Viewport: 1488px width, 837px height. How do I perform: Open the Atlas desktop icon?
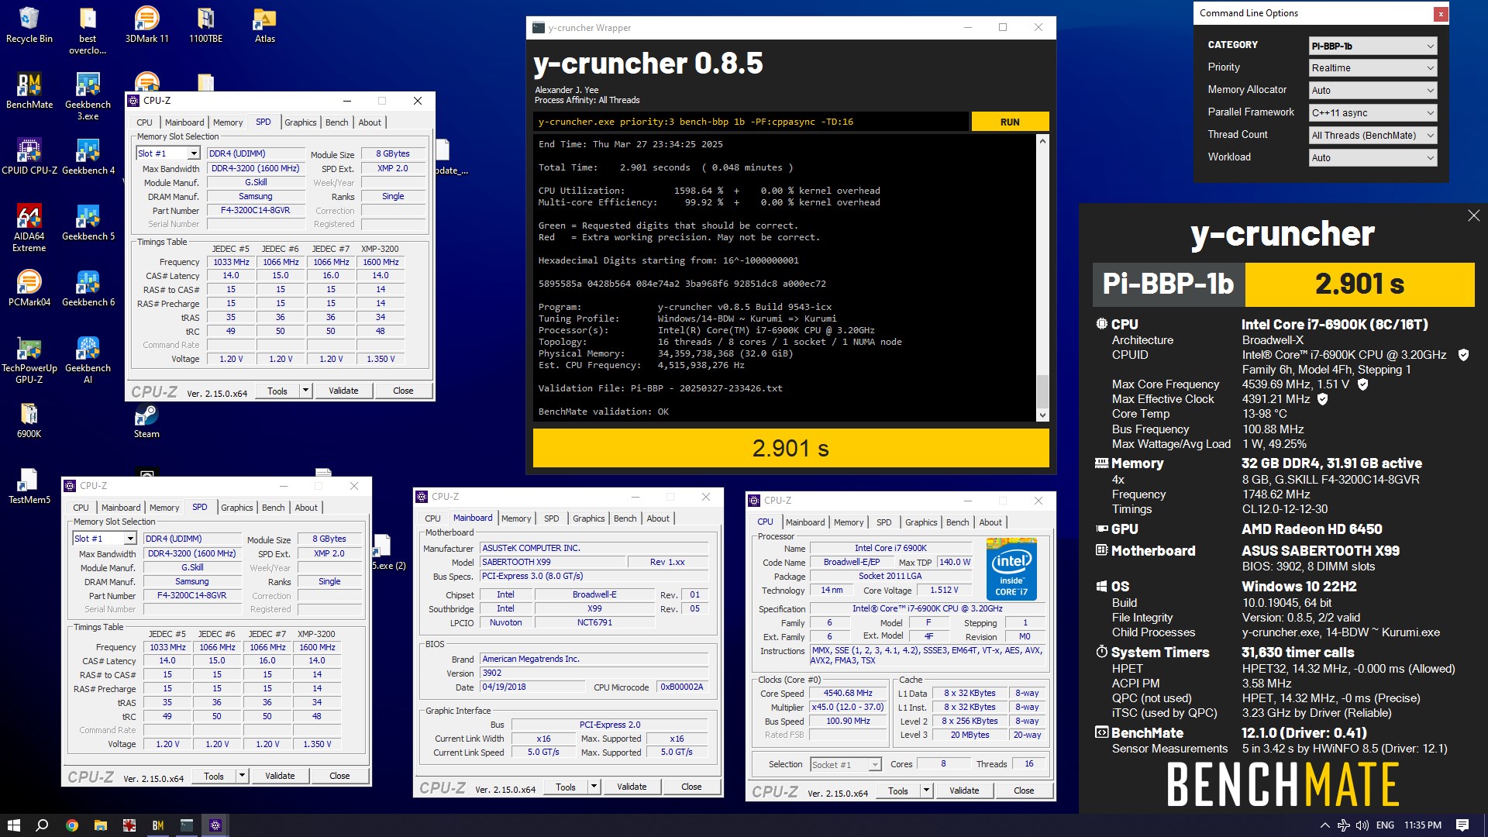tap(265, 25)
